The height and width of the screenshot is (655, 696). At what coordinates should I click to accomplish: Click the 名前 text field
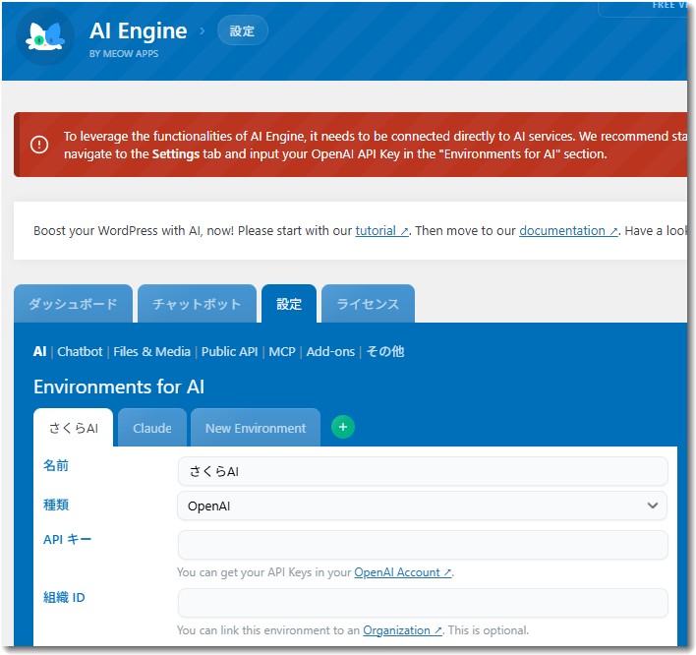click(422, 471)
